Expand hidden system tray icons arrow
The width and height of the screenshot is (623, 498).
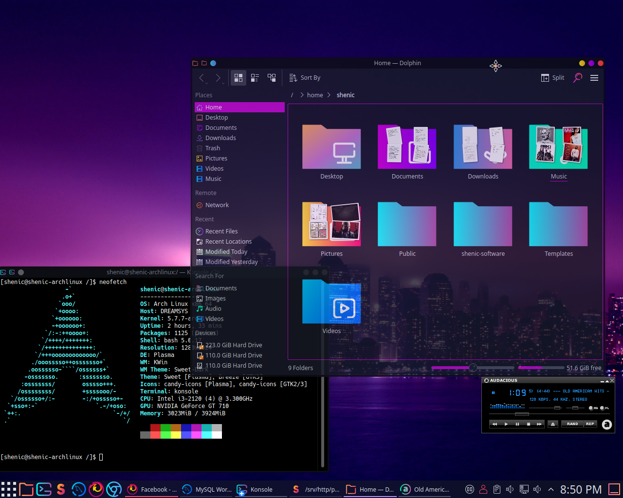click(550, 489)
